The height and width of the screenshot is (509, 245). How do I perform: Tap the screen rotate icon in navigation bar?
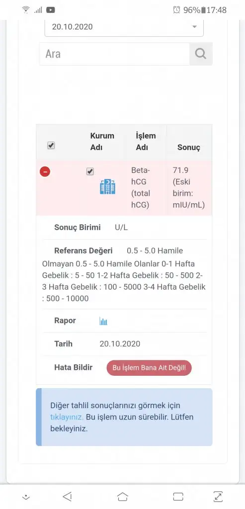218,497
